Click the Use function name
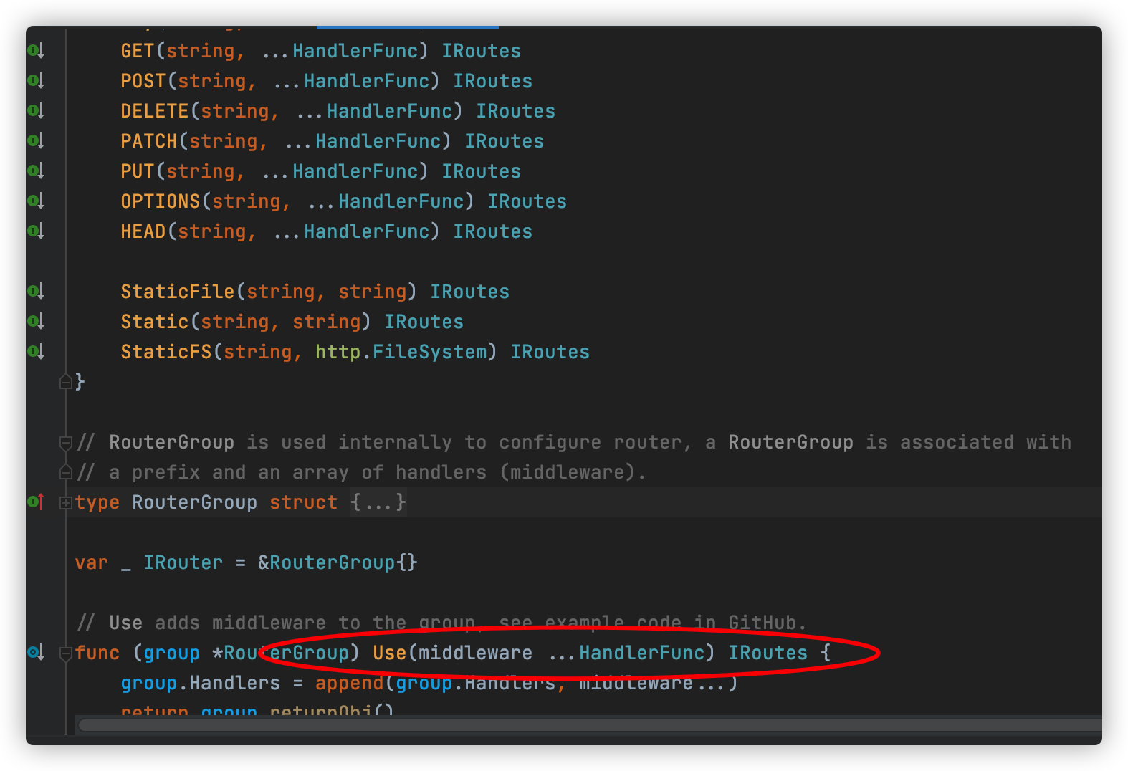This screenshot has width=1128, height=771. tap(390, 653)
